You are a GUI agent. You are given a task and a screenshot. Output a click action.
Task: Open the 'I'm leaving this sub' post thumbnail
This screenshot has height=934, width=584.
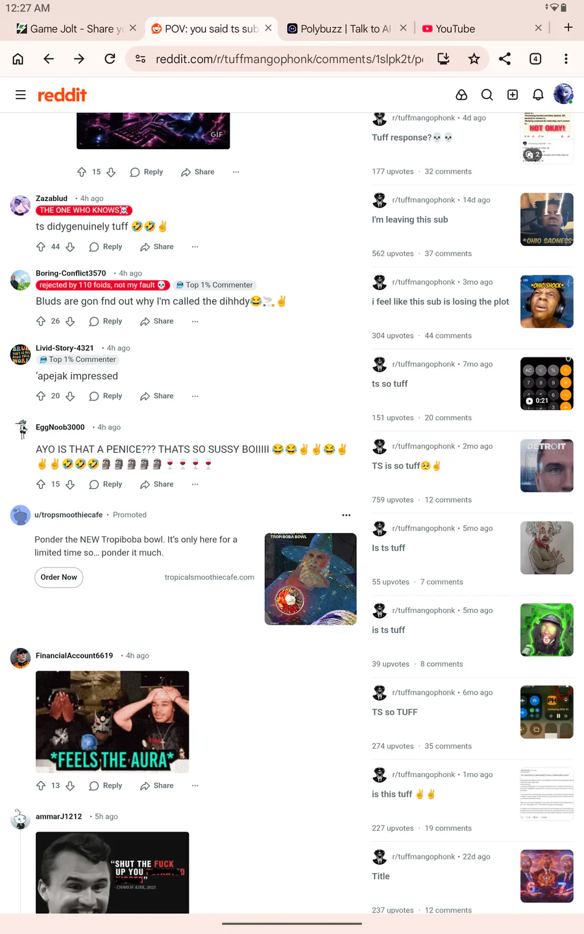point(547,219)
